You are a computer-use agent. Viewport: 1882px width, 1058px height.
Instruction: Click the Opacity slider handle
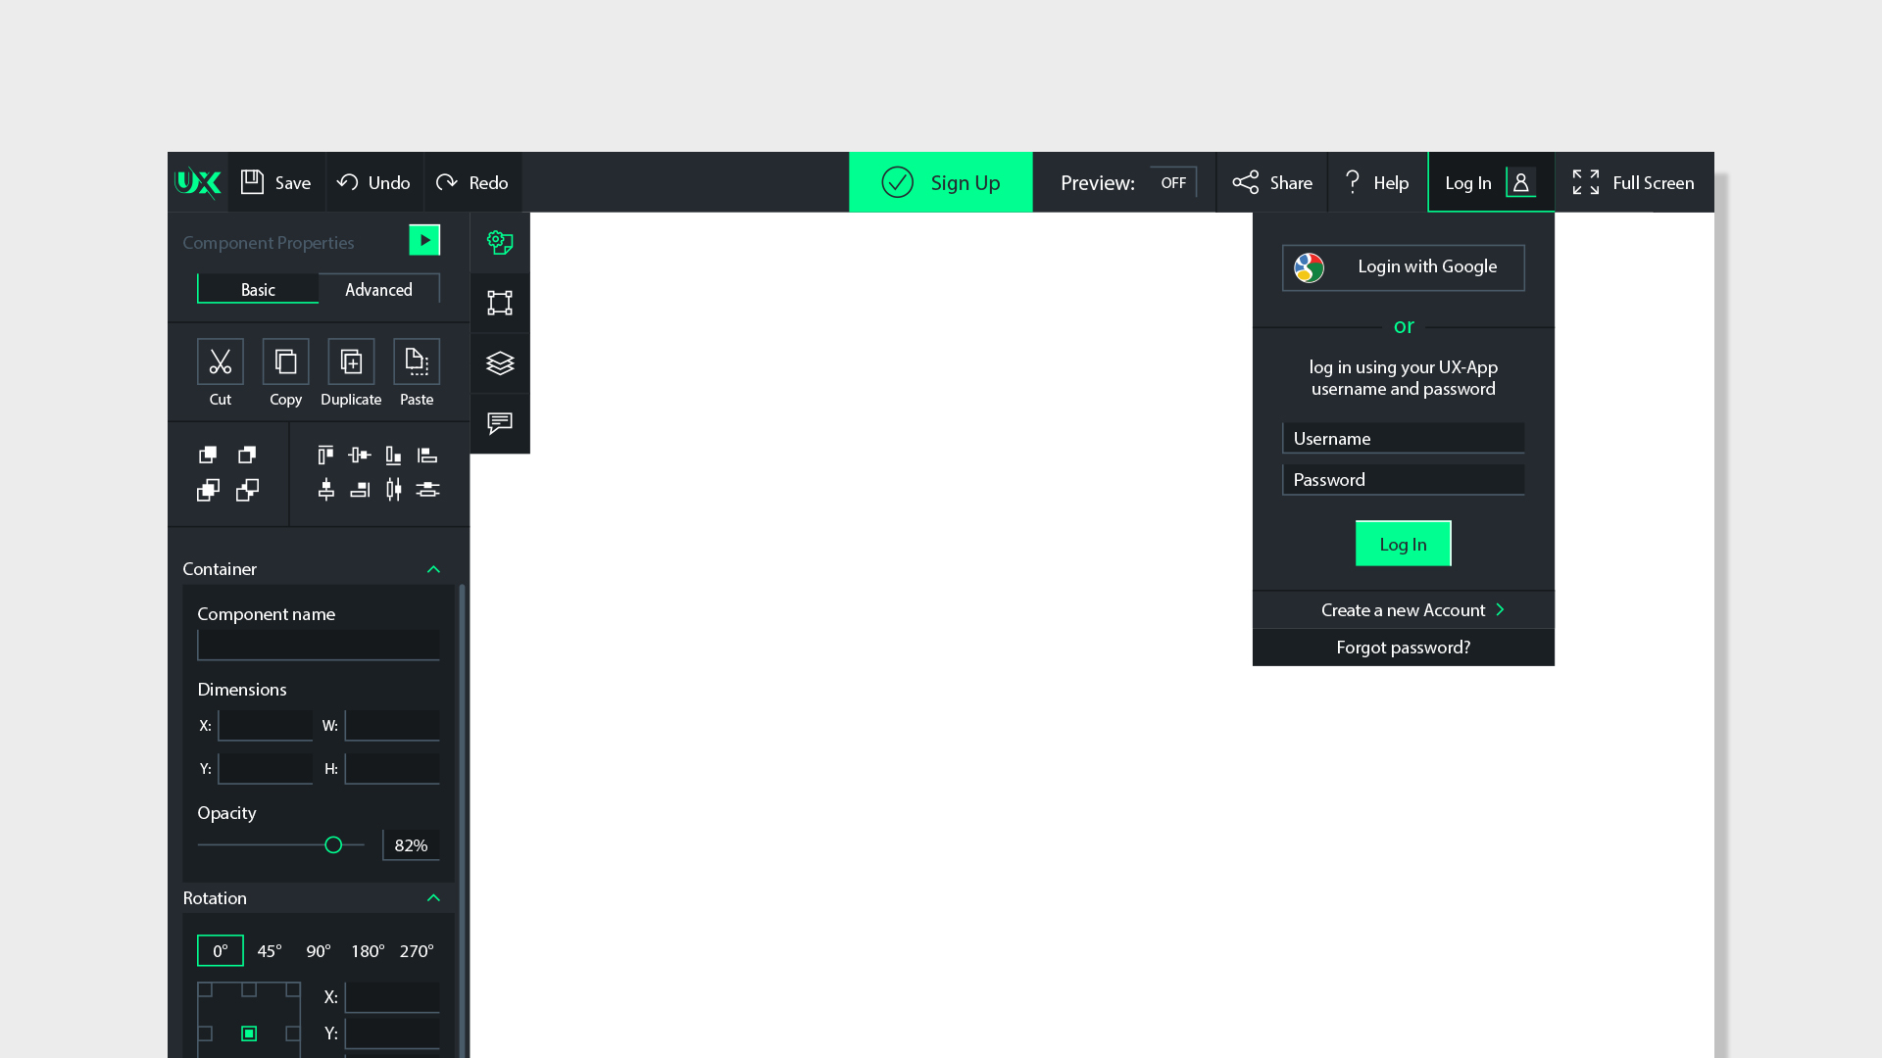coord(333,844)
